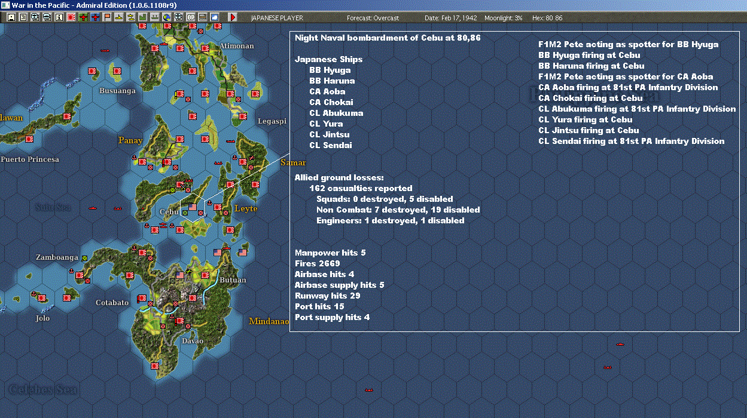Click the Moonlight: 3% status text
Image resolution: width=747 pixels, height=418 pixels.
click(x=504, y=18)
